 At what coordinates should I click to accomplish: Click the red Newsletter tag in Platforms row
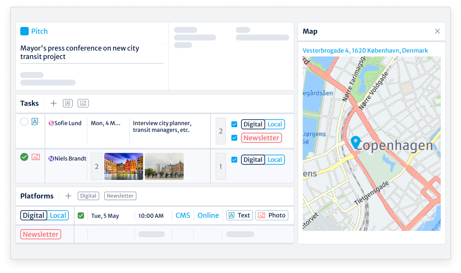(x=41, y=234)
